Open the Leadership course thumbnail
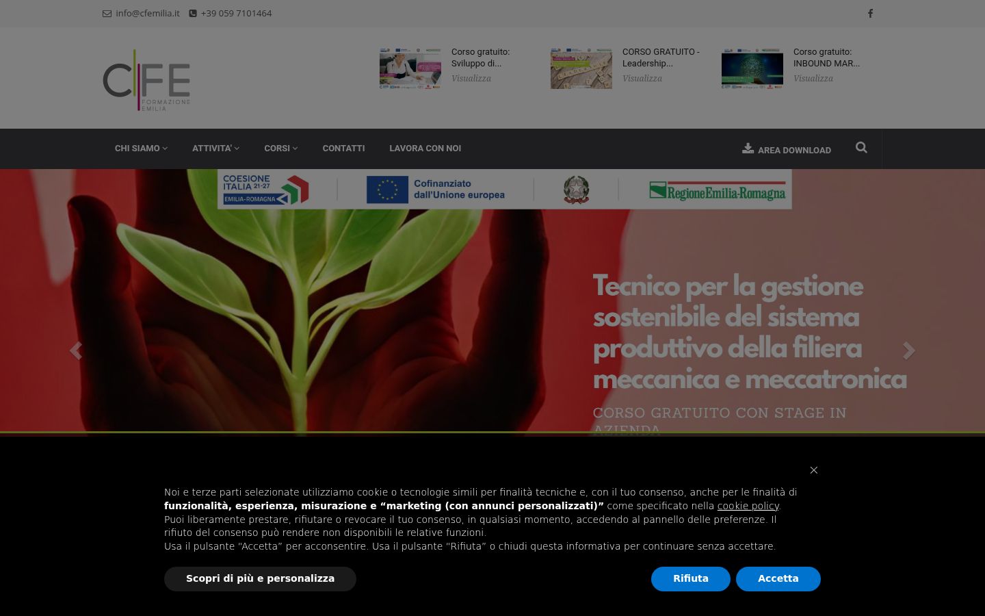This screenshot has height=616, width=985. [581, 68]
